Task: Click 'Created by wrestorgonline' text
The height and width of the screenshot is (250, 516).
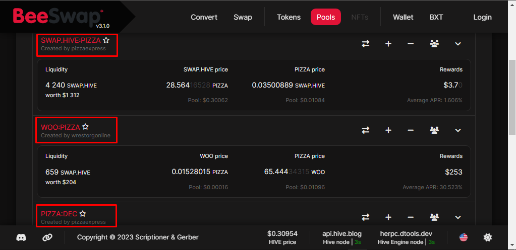Action: 76,135
